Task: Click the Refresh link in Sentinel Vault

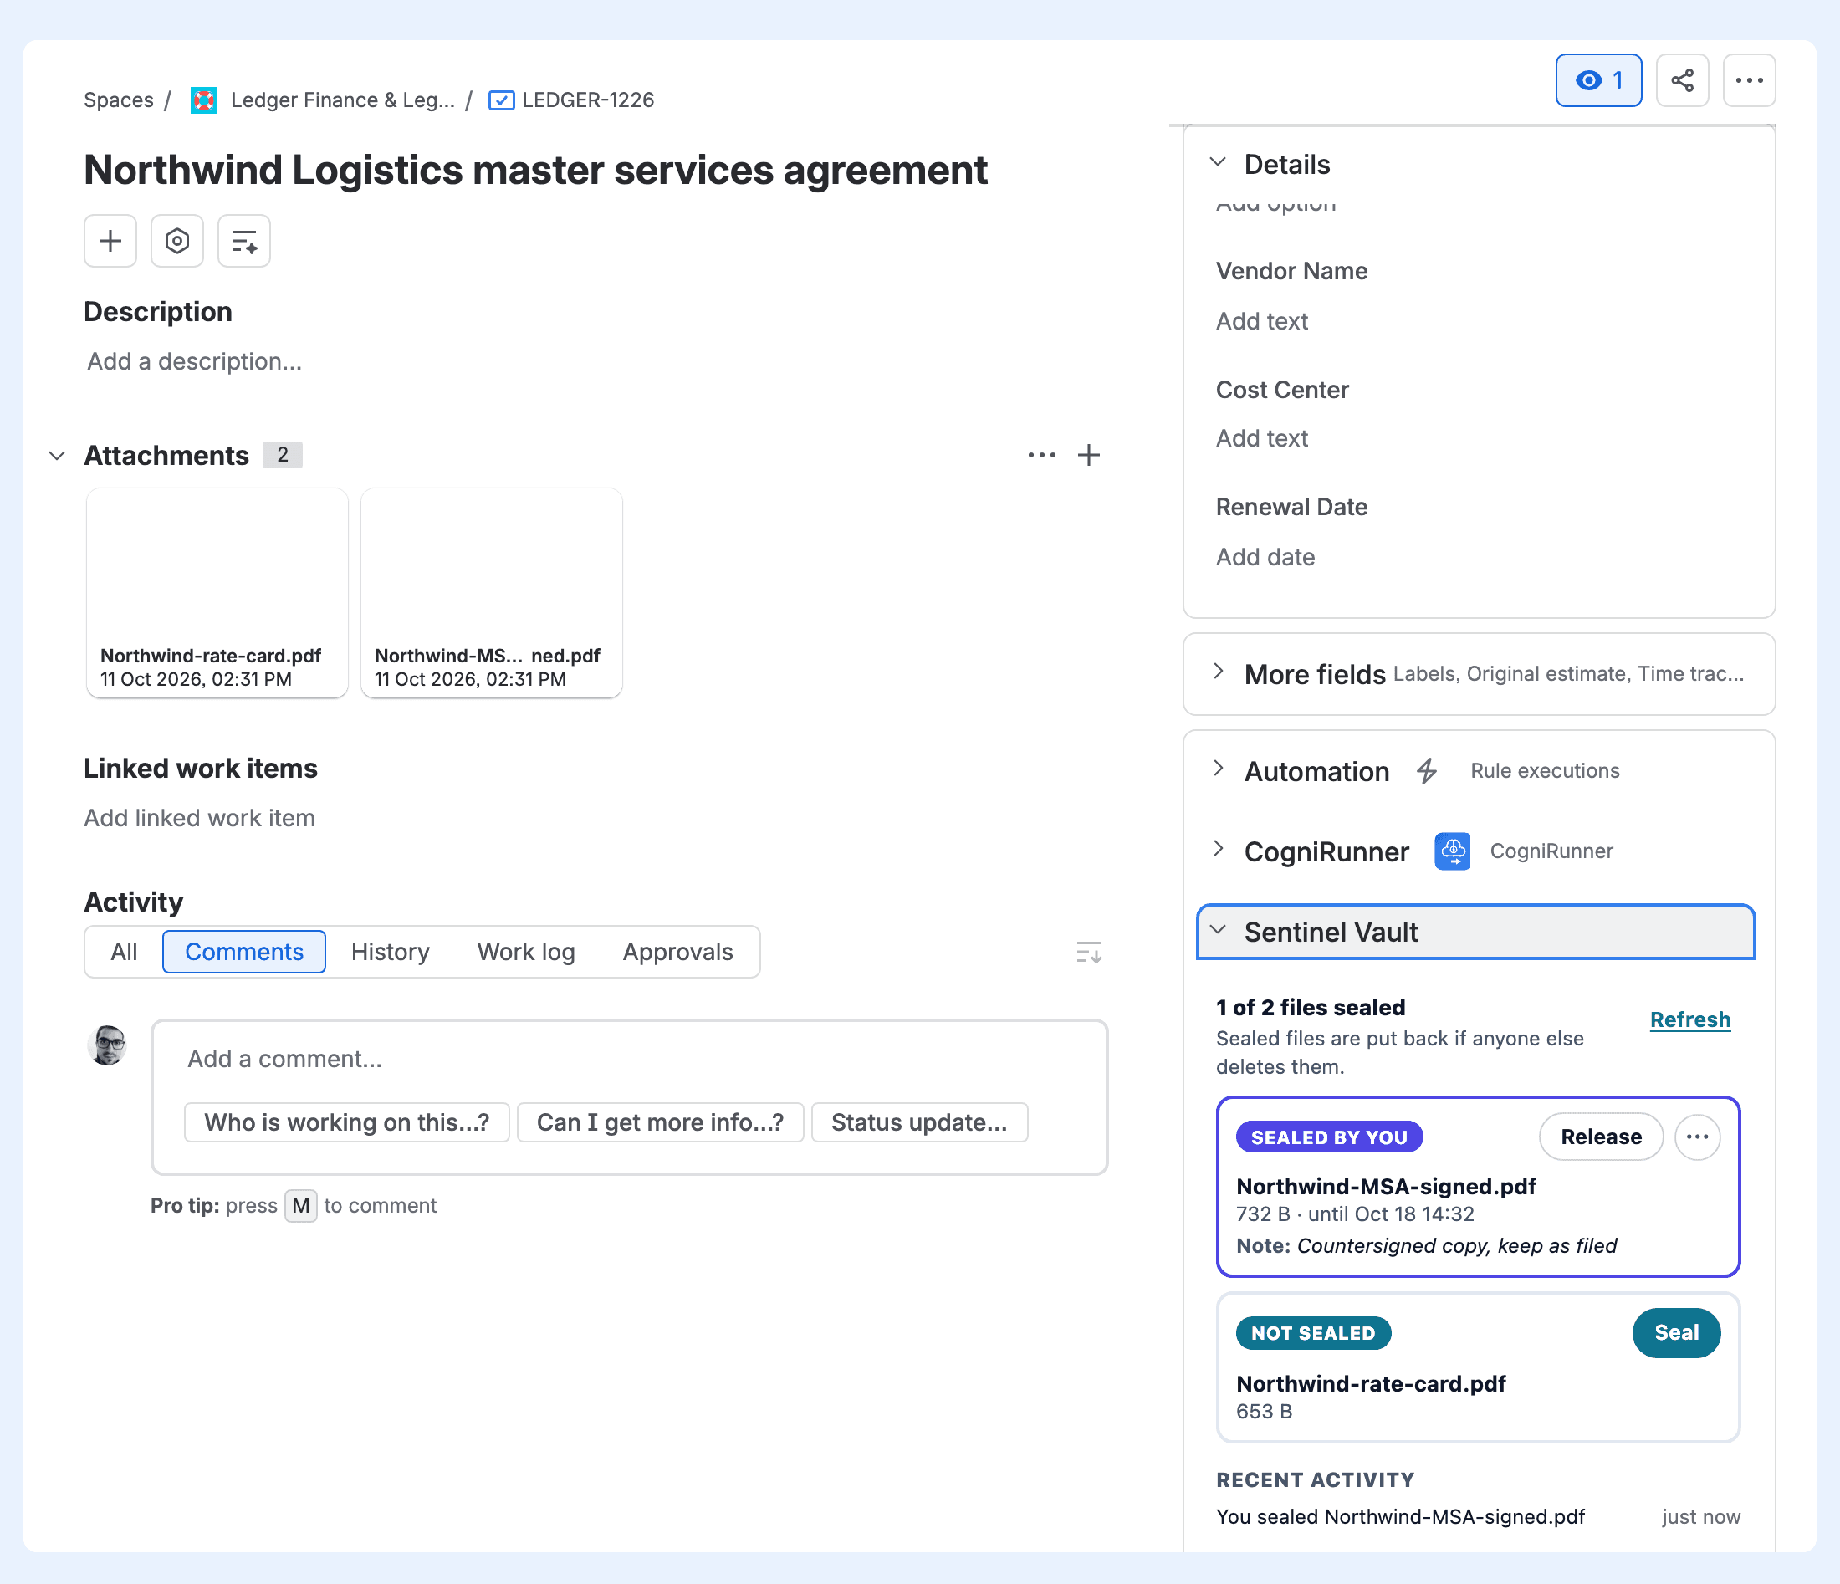Action: pyautogui.click(x=1690, y=1019)
